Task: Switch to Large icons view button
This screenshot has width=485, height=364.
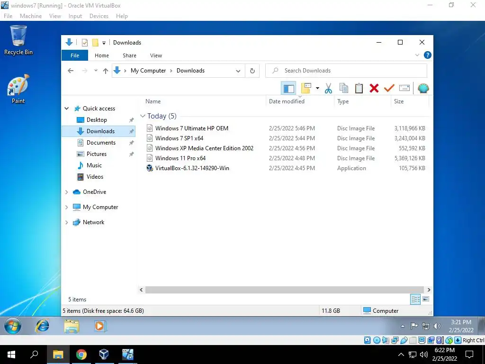Action: tap(426, 299)
